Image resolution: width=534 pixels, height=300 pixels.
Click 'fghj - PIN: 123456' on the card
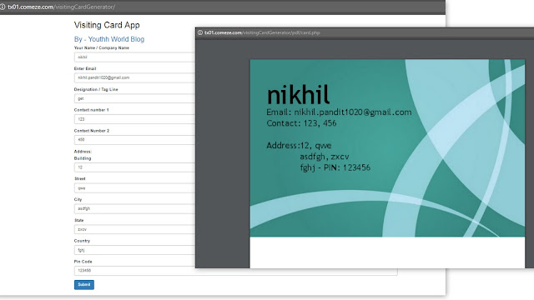point(335,167)
